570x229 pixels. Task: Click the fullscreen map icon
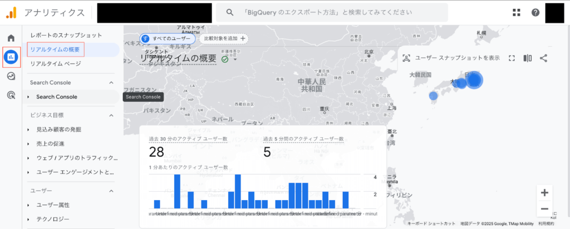tap(512, 58)
